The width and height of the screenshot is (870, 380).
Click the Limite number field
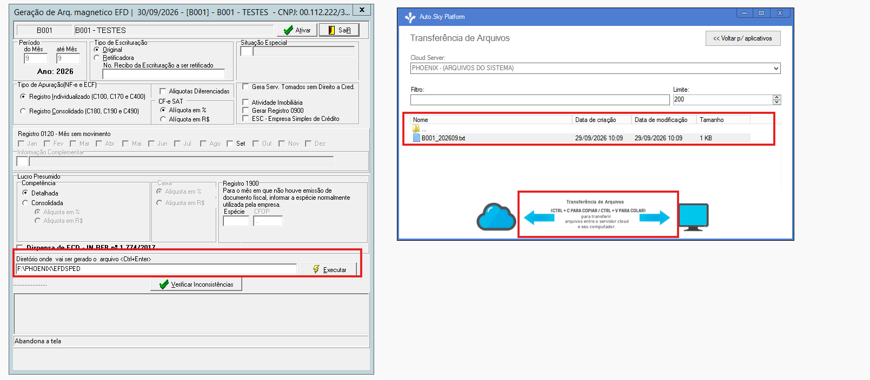click(723, 100)
